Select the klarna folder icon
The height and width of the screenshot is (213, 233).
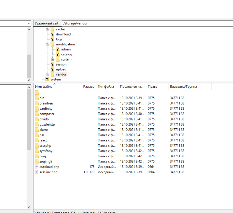click(x=37, y=130)
